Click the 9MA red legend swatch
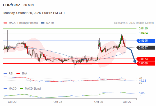 click(18, 74)
